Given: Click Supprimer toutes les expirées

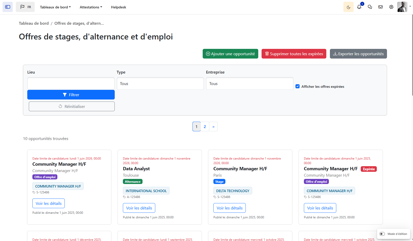Looking at the screenshot, I should (x=294, y=54).
